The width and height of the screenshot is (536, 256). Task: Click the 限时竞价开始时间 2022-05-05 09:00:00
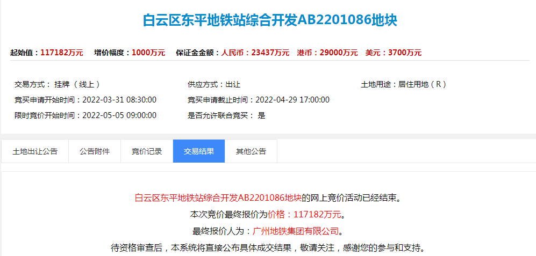click(85, 115)
